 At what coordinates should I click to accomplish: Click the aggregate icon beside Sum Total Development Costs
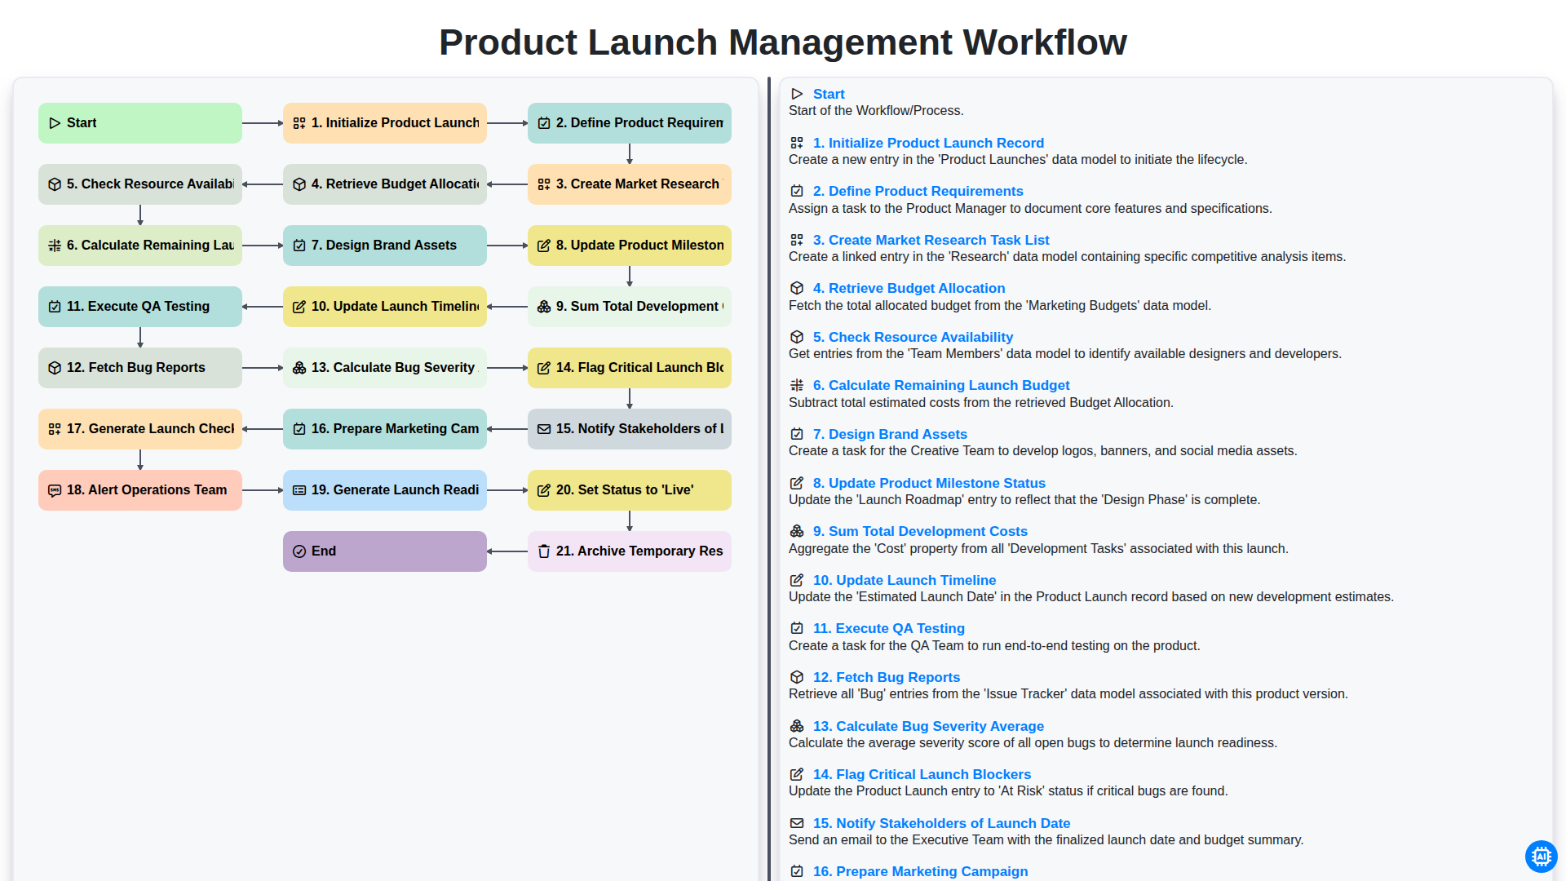[797, 531]
